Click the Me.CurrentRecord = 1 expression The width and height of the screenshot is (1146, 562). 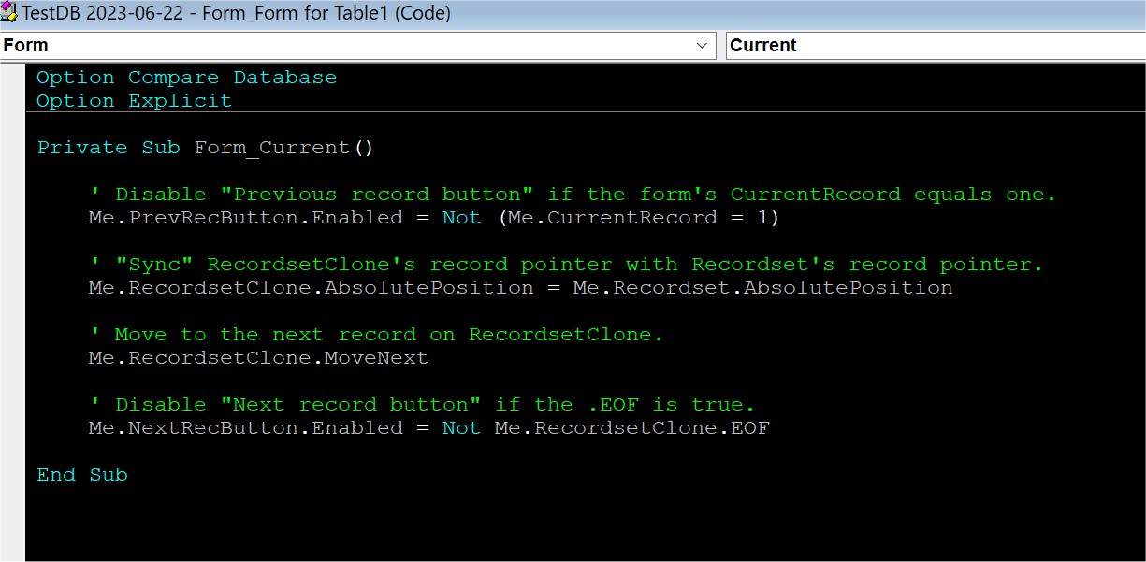click(639, 218)
